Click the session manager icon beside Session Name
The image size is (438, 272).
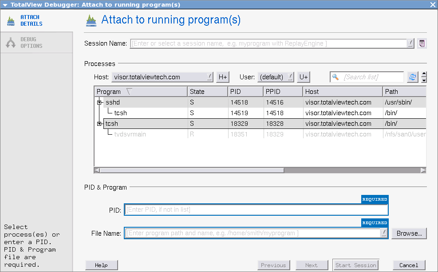422,43
